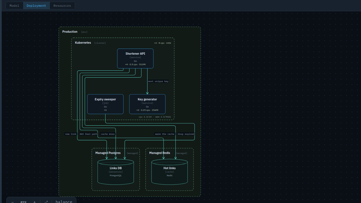Select the Expiry sweeper job node
The image size is (361, 203).
(x=105, y=104)
